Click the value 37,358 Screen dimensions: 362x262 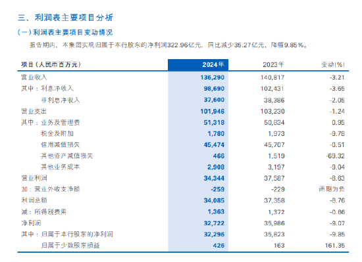pos(274,200)
